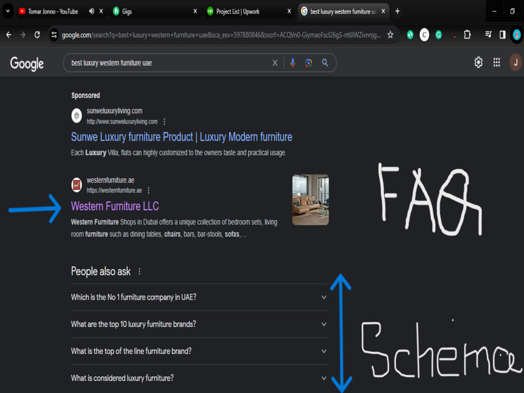Click the Sponsored label
Image resolution: width=524 pixels, height=393 pixels.
tap(85, 95)
